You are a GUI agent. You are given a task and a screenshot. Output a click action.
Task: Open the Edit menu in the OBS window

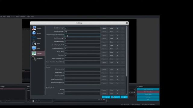(x=5, y=16)
